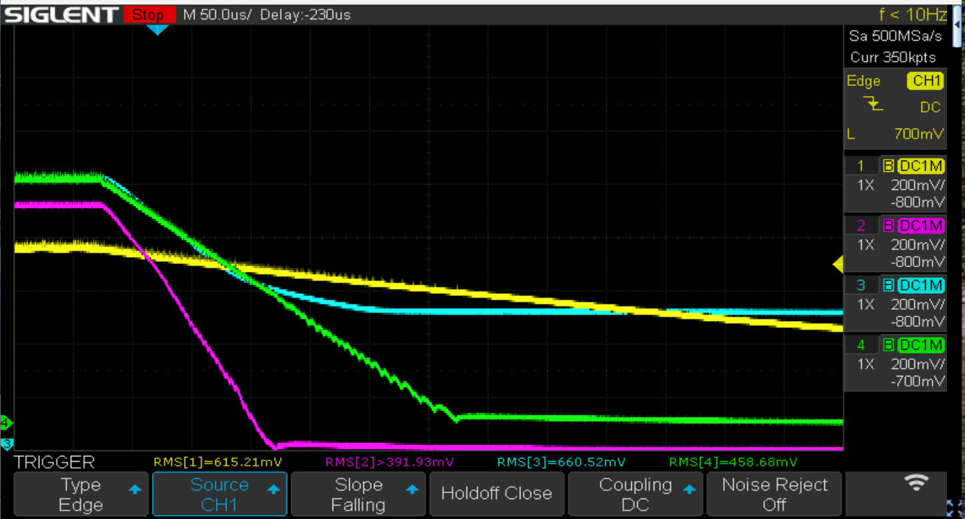Click the magenta DC1M channel 2 badge
Viewport: 965px width, 519px height.
tap(920, 226)
